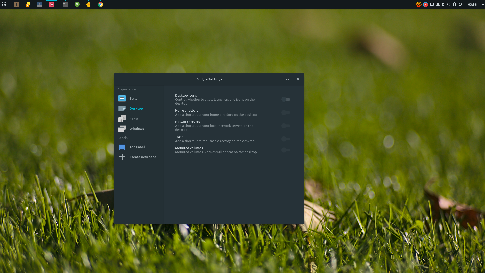Click the Trash setting label
485x273 pixels.
coord(179,137)
